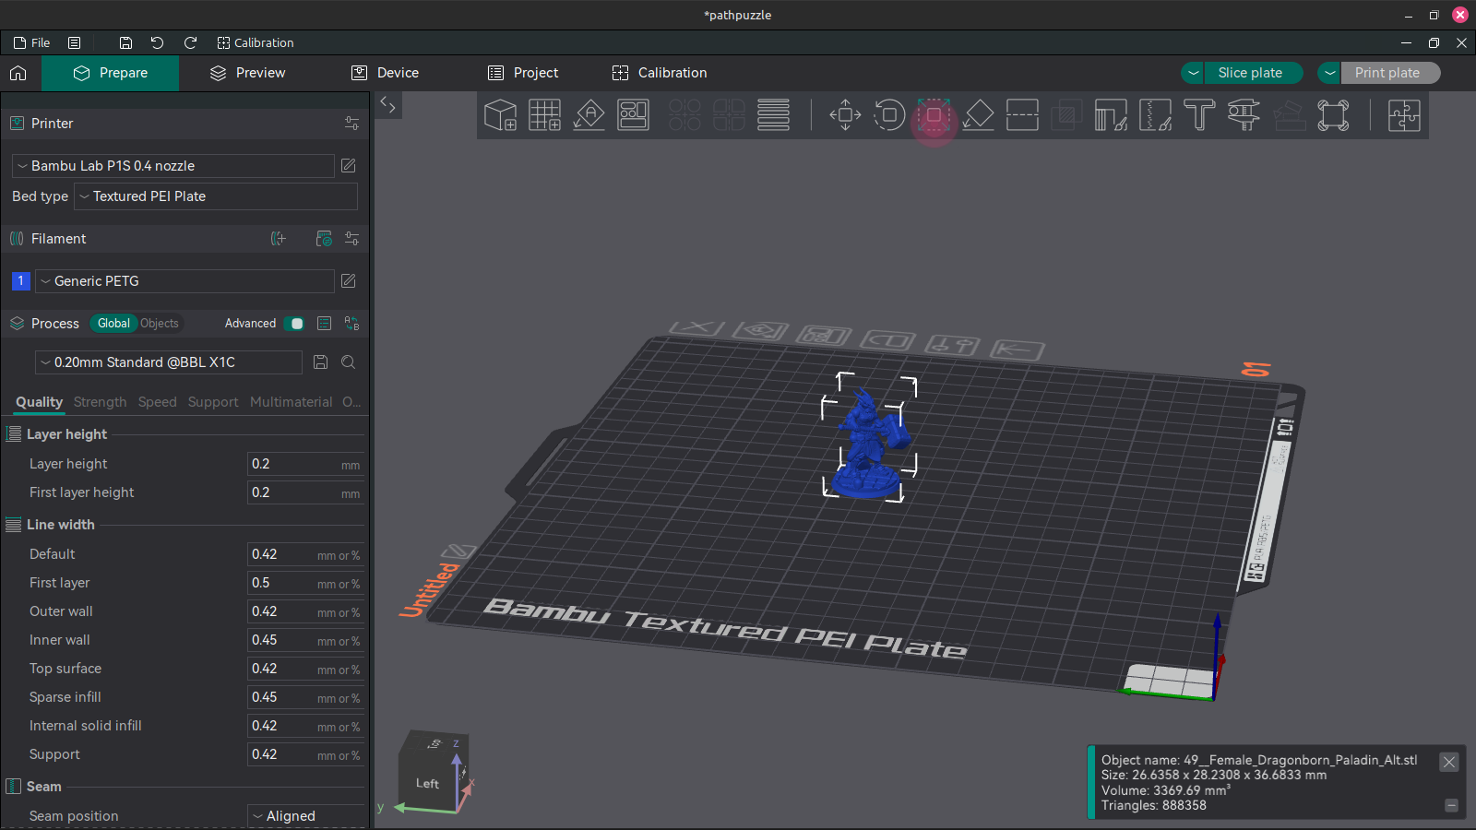This screenshot has height=830, width=1476.
Task: Disable the Advanced process settings toggle
Action: tap(295, 324)
